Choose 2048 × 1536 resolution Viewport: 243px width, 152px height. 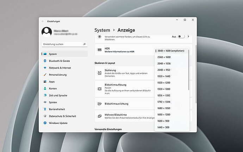click(172, 63)
